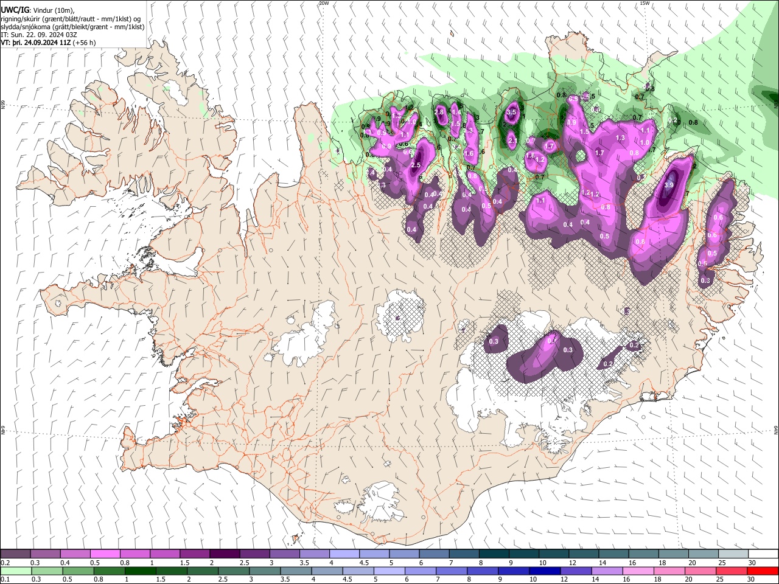Click the dark purple 2 snow scale swatch
The width and height of the screenshot is (779, 584).
(224, 554)
